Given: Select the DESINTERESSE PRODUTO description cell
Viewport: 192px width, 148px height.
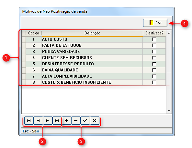Looking at the screenshot, I should [x=92, y=64].
